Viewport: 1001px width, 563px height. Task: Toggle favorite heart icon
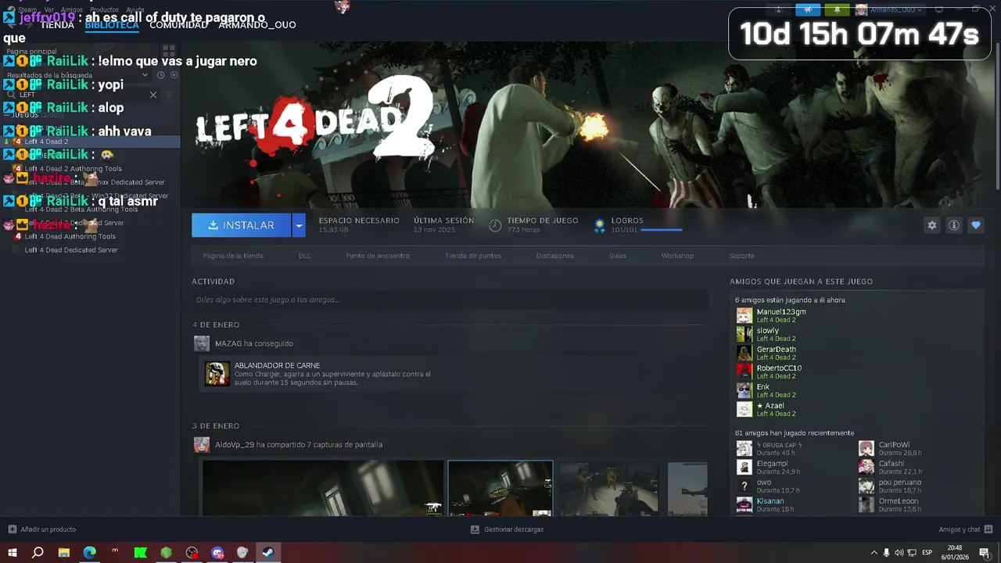pos(975,225)
